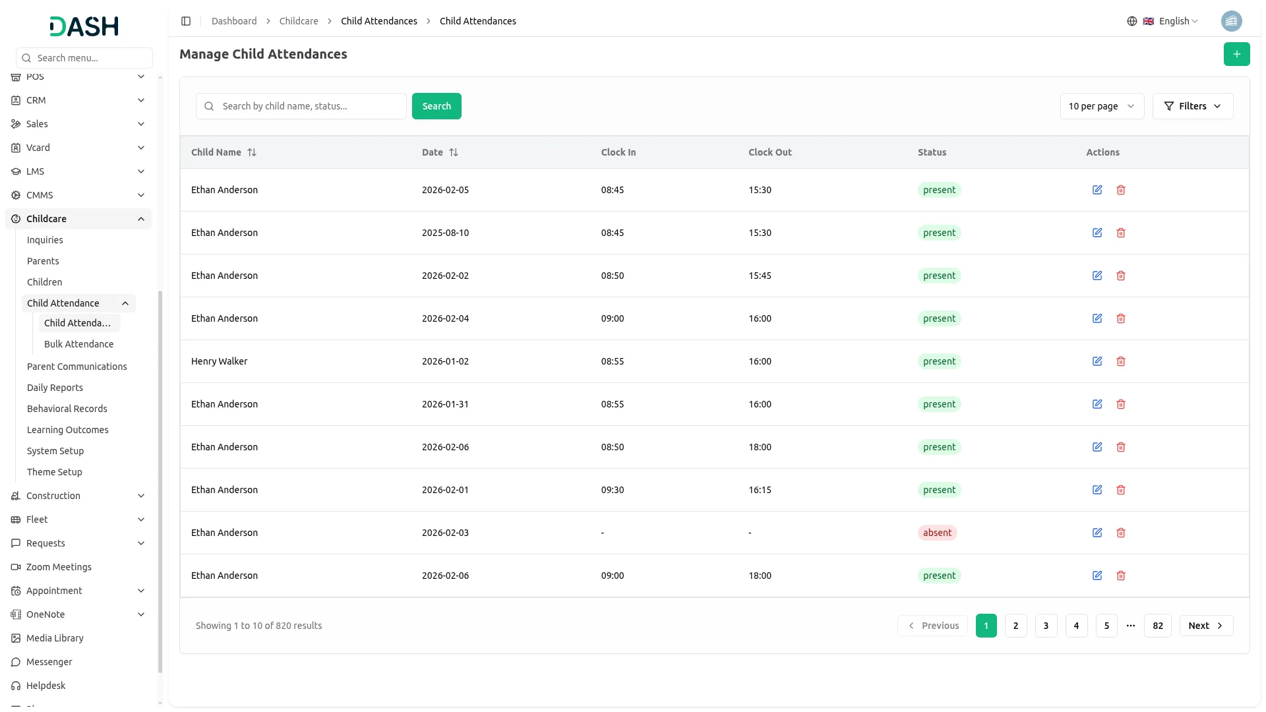Viewport: 1266px width, 712px height.
Task: Edit the absent 2026-02-03 attendance record
Action: (x=1097, y=533)
